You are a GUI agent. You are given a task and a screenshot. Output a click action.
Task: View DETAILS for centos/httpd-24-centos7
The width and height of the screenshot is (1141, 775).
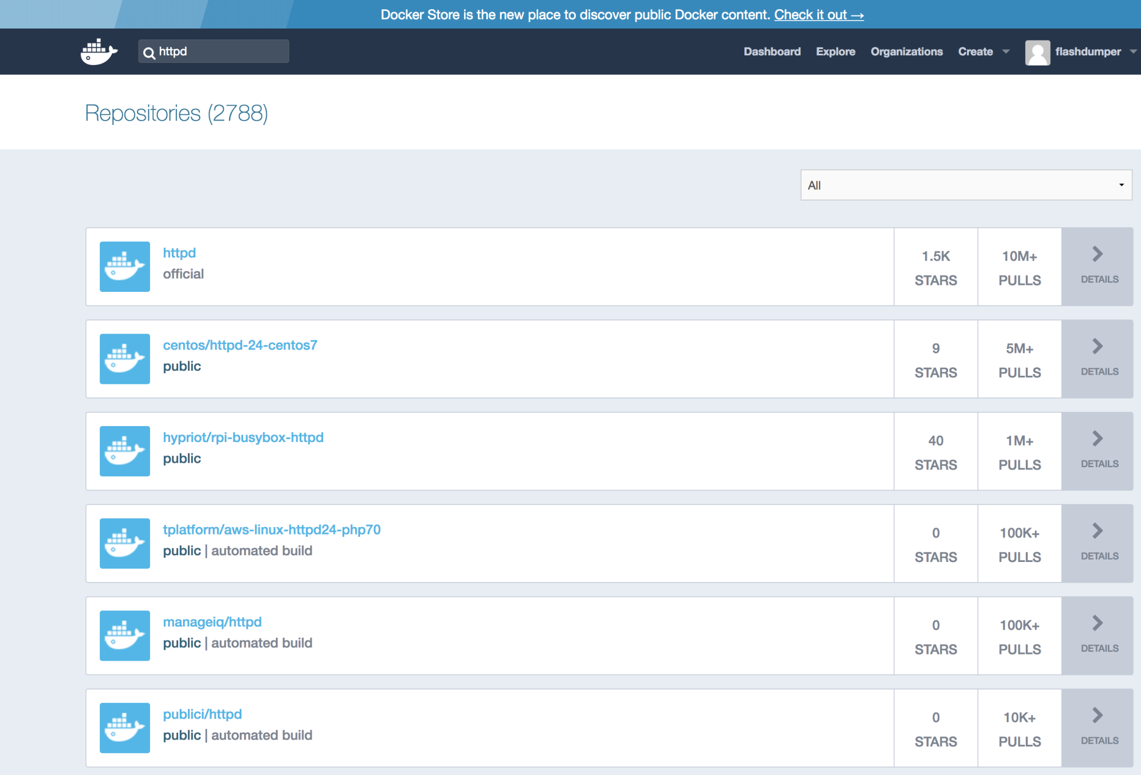point(1099,359)
